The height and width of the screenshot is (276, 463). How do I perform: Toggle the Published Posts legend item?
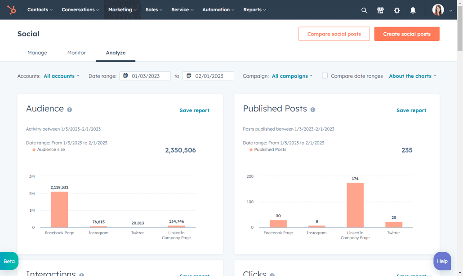pos(268,150)
